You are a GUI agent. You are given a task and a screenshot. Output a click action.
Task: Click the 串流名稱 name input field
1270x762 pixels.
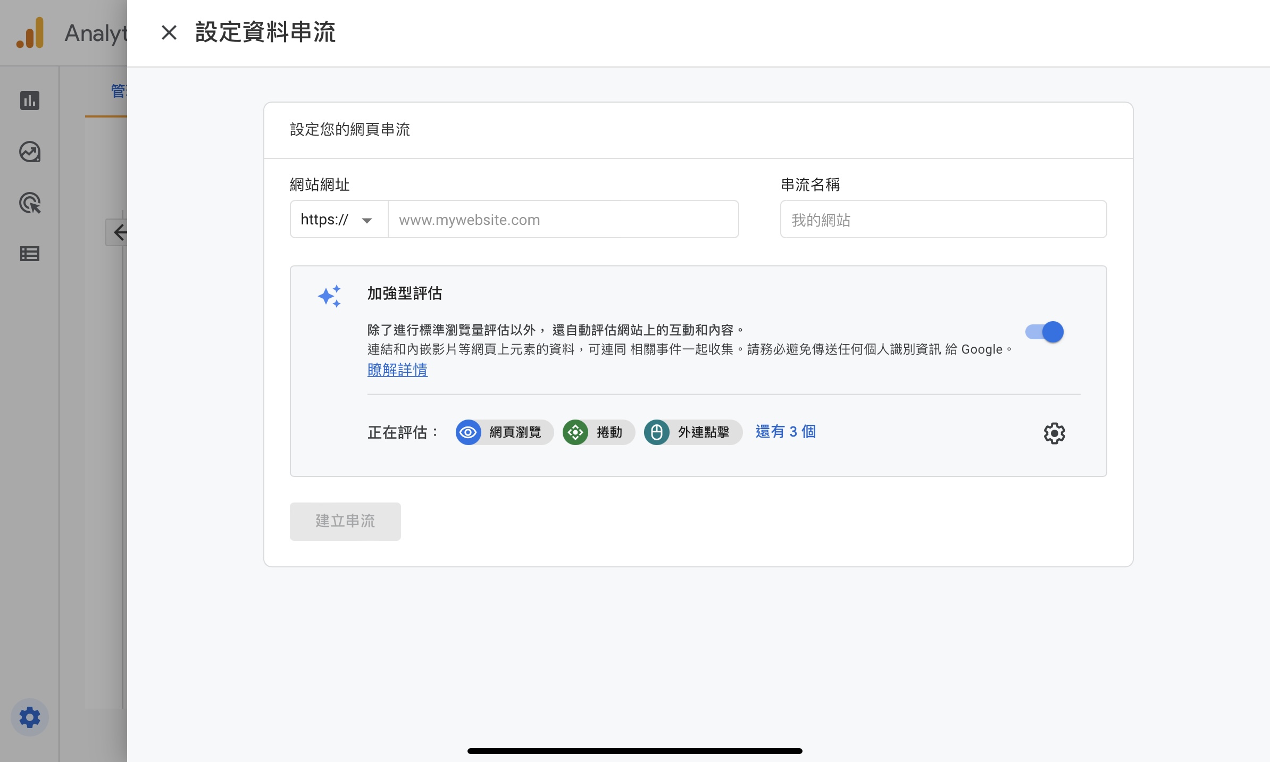click(x=943, y=219)
